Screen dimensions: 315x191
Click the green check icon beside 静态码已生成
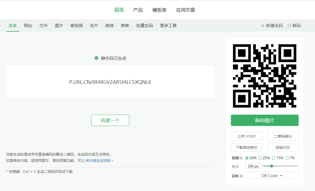tap(96, 58)
